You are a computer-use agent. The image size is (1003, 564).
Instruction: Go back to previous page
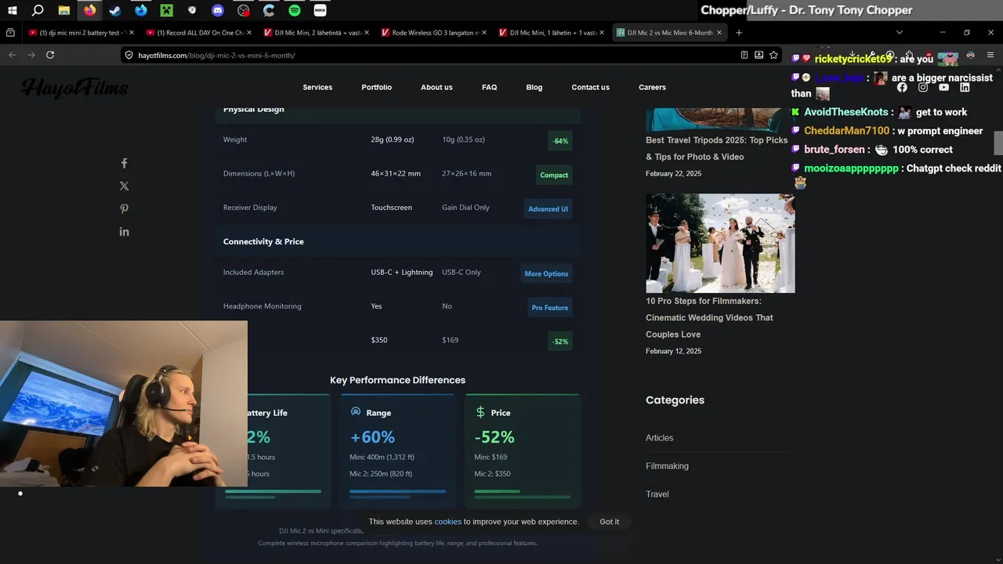[x=12, y=55]
